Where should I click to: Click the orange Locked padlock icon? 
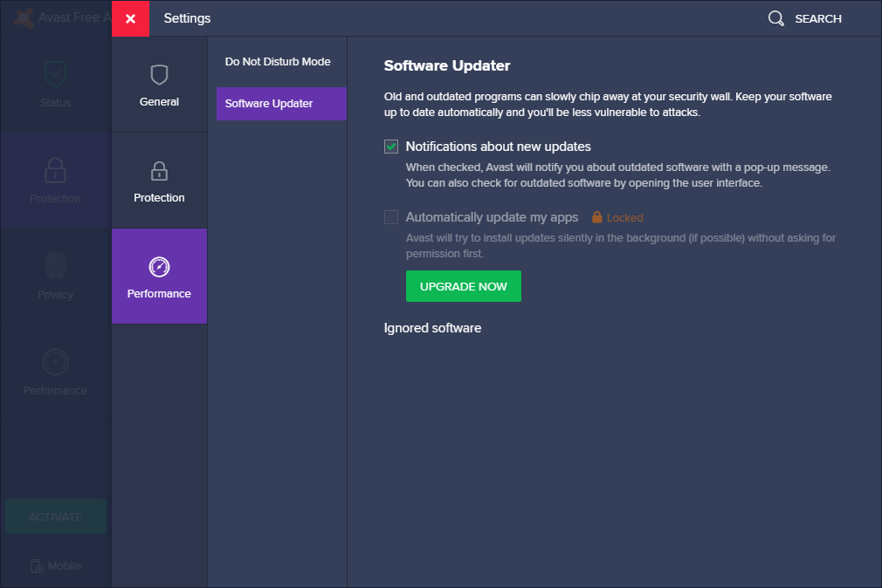coord(597,217)
